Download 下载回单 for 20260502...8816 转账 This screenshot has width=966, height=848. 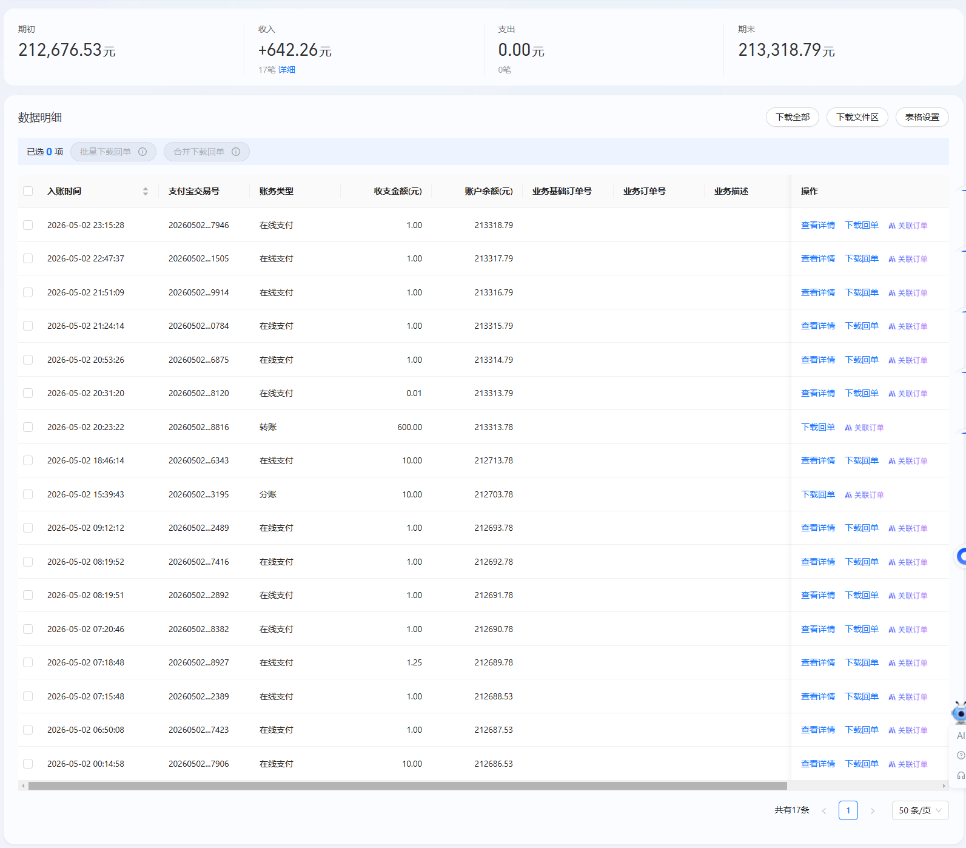(818, 427)
